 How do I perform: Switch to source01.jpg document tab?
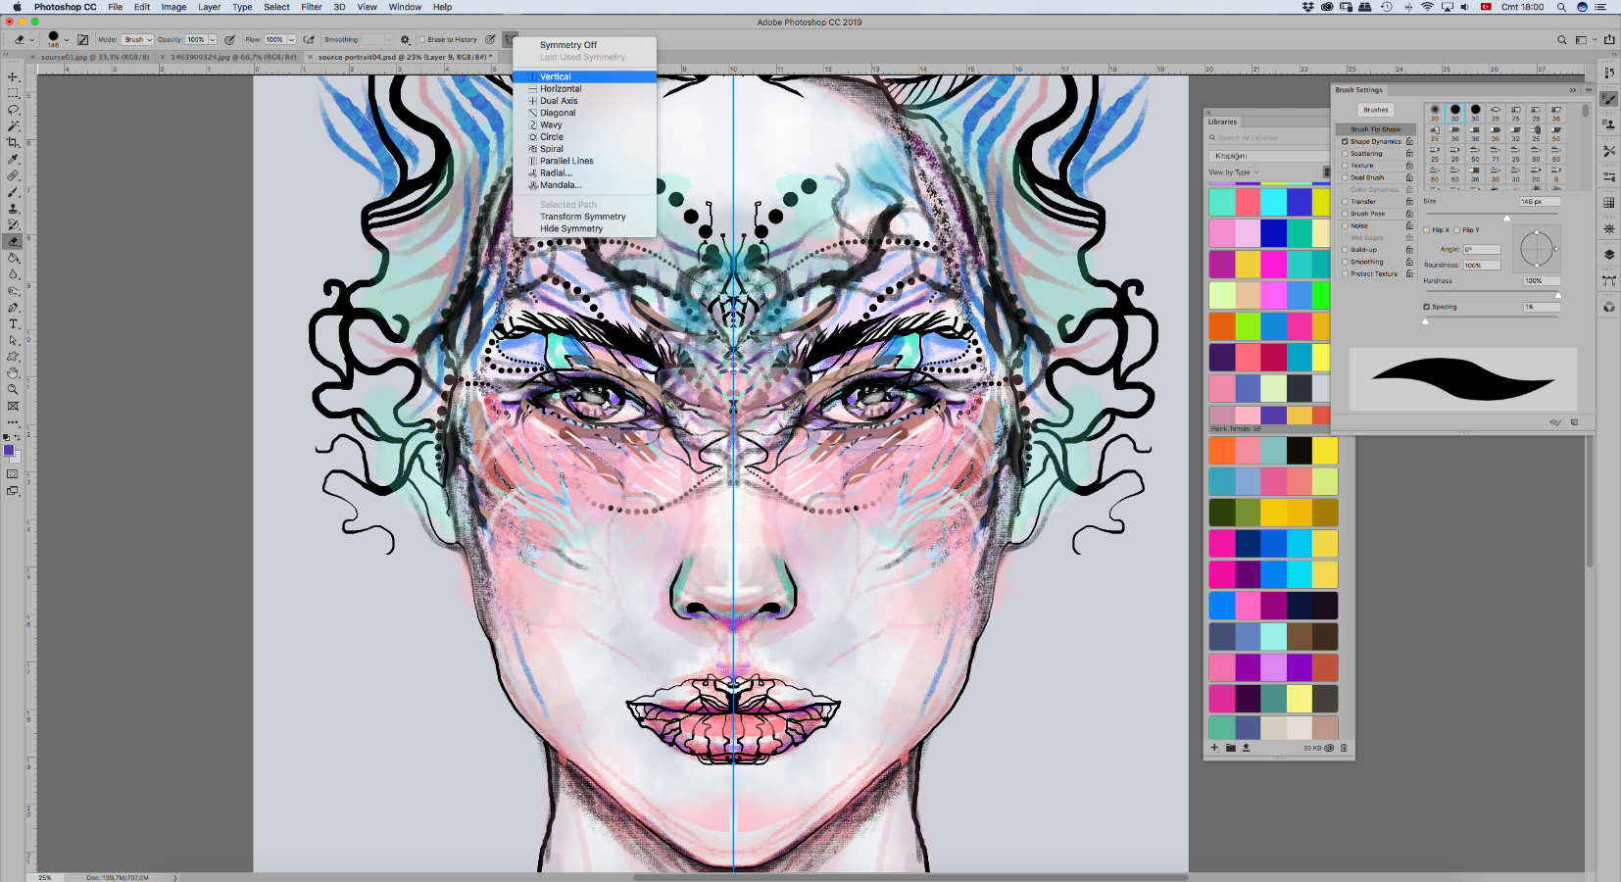[95, 57]
